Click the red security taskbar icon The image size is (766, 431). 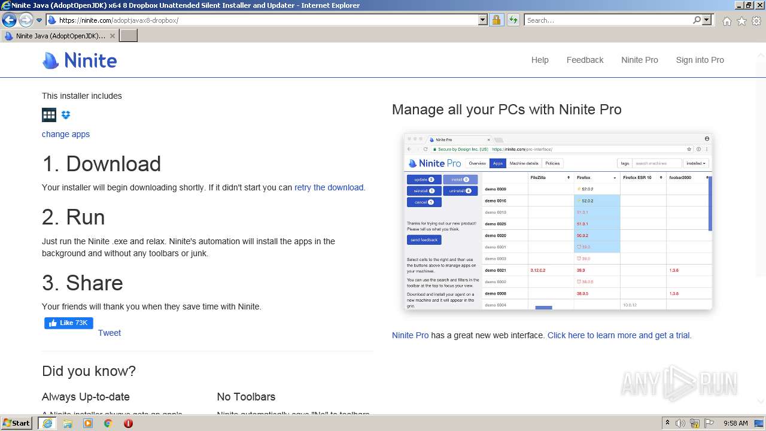click(128, 423)
